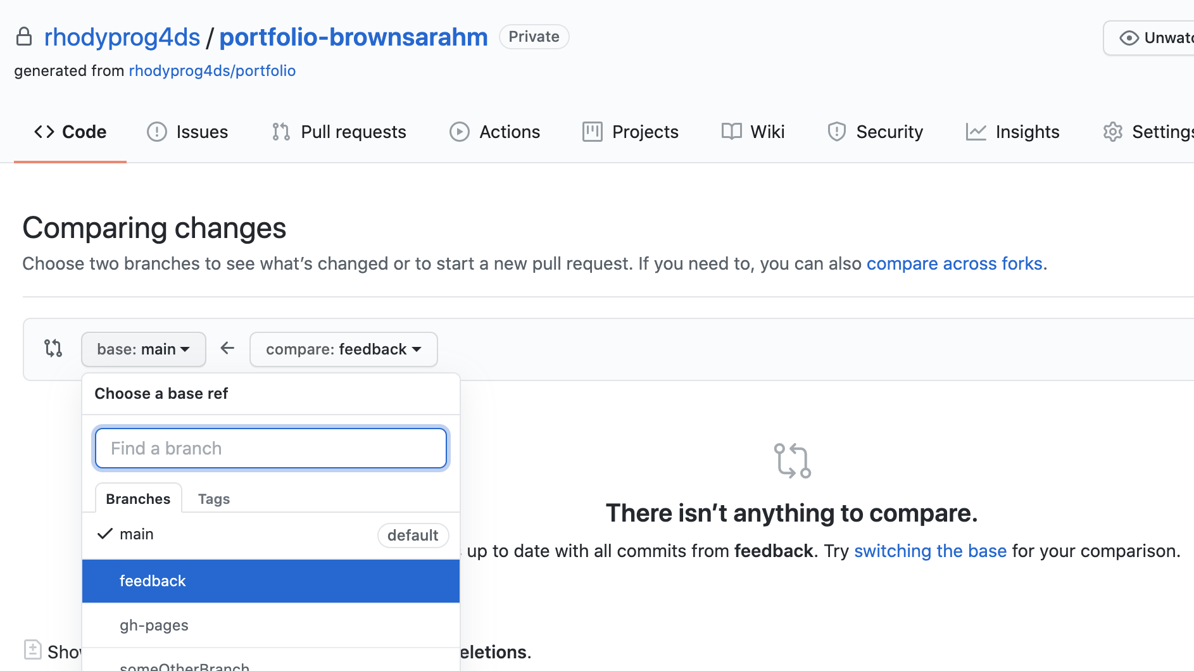Image resolution: width=1194 pixels, height=671 pixels.
Task: Open the compare: feedback branch dropdown
Action: tap(343, 349)
